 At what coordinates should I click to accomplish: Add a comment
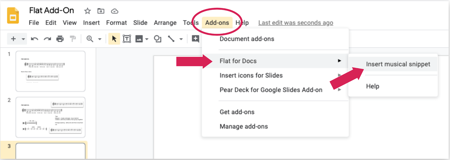point(195,39)
